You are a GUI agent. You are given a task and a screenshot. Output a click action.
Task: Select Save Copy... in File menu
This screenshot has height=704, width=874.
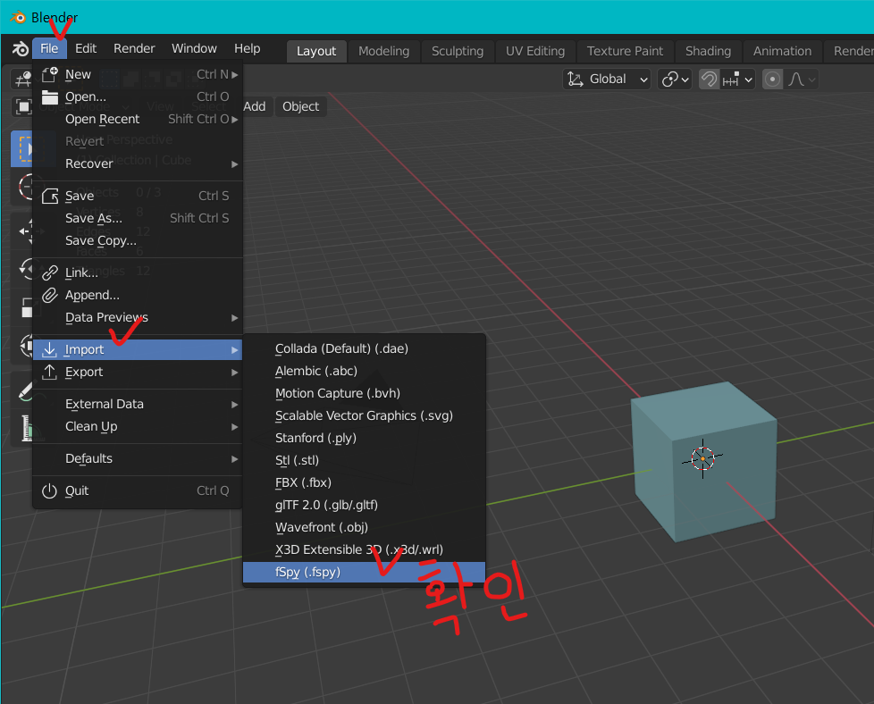pos(138,241)
